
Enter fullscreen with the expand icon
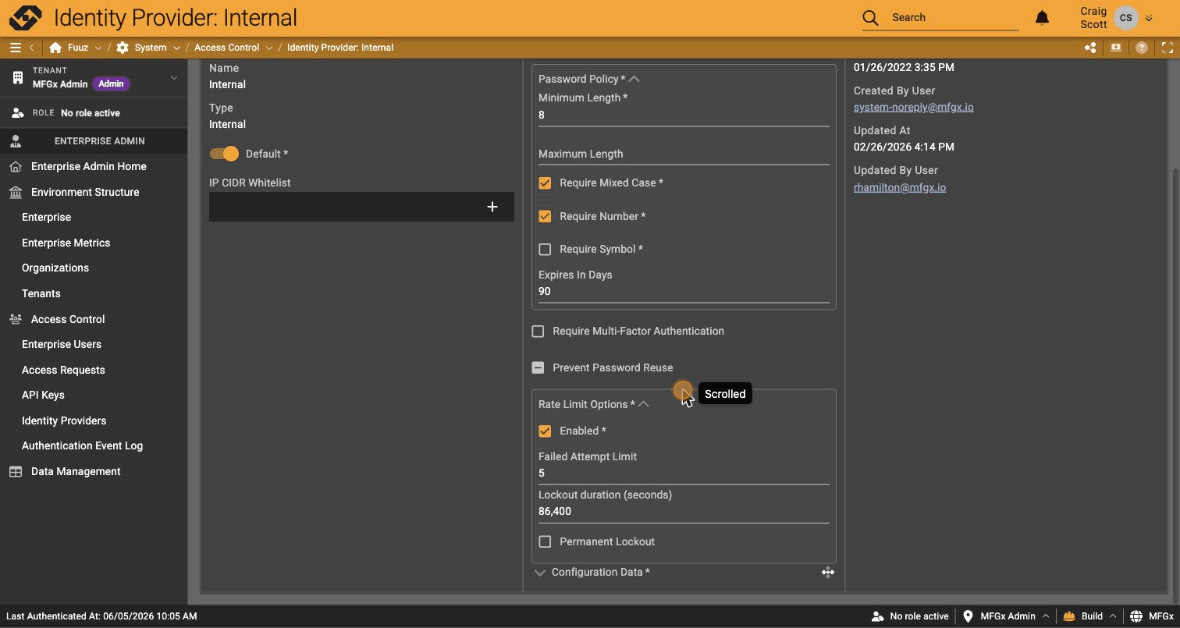(1168, 48)
